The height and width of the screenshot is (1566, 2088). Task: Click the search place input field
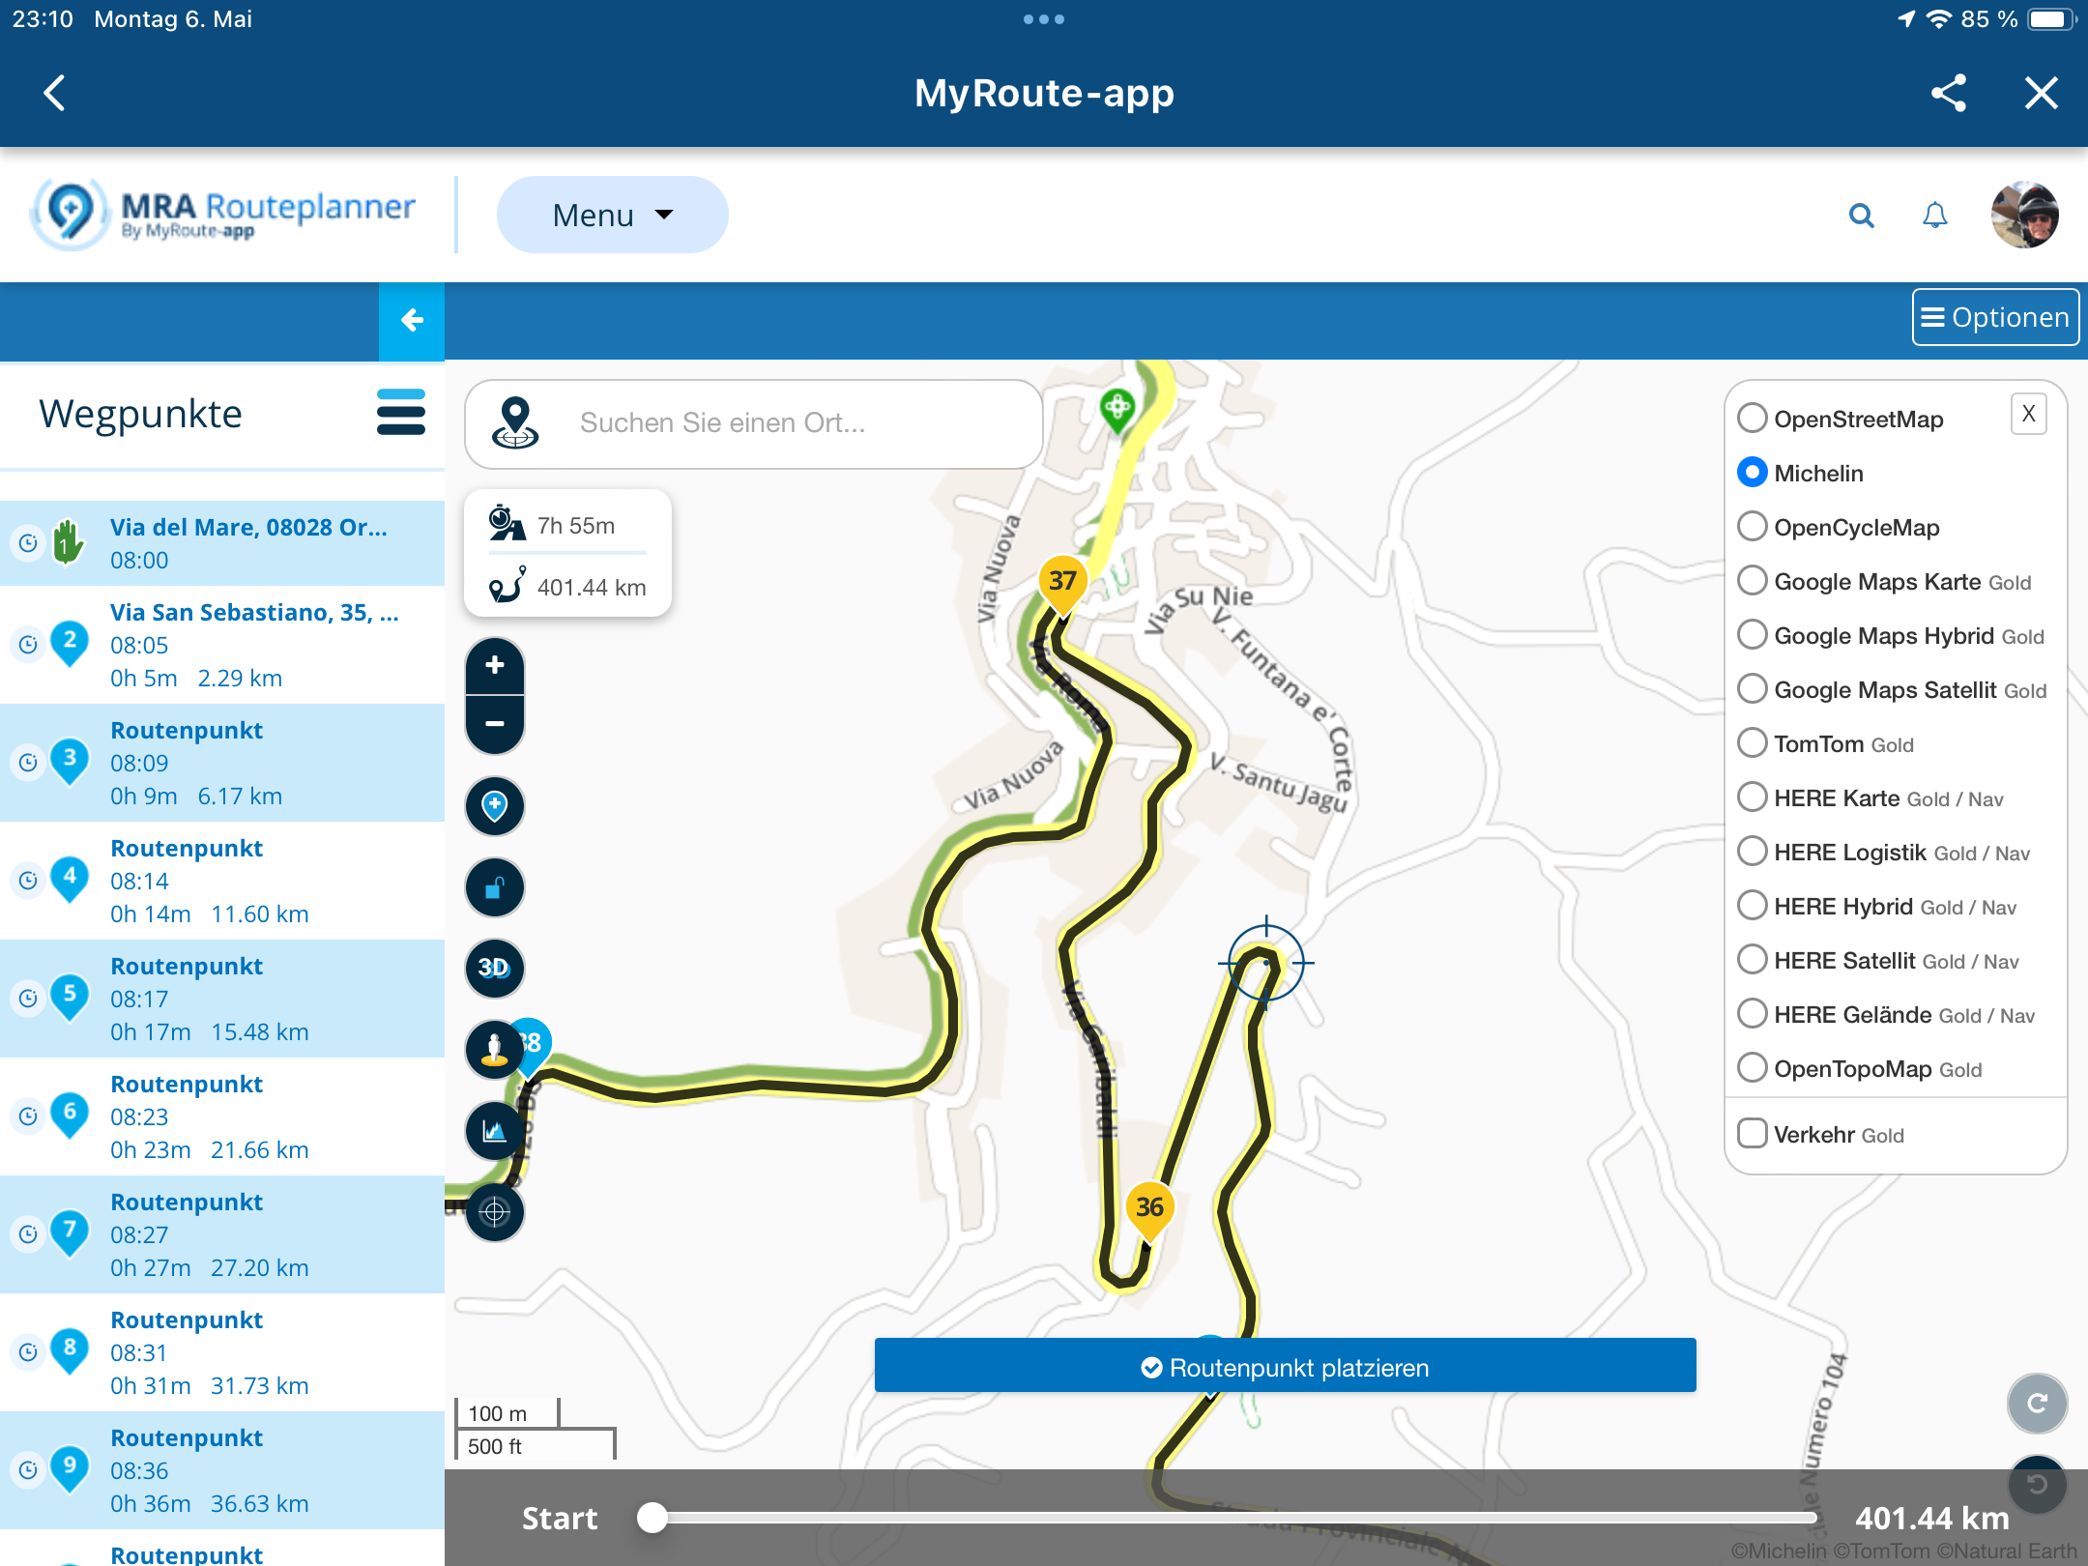[x=754, y=423]
